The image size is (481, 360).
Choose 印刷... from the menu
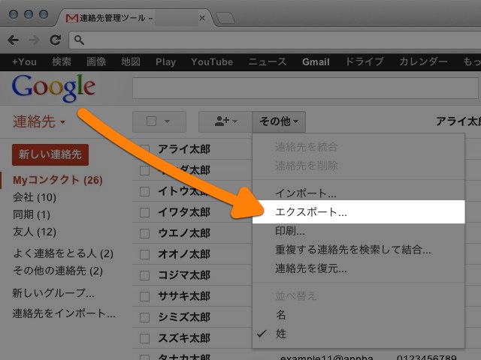(x=358, y=231)
